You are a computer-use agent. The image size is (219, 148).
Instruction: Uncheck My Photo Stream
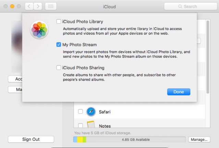click(59, 45)
